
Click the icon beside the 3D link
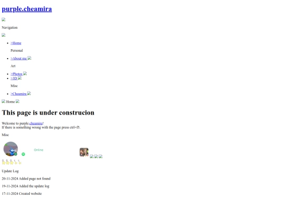pos(20,78)
